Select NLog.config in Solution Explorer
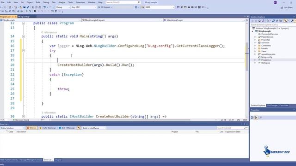The height and width of the screenshot is (166, 296). coord(266,57)
